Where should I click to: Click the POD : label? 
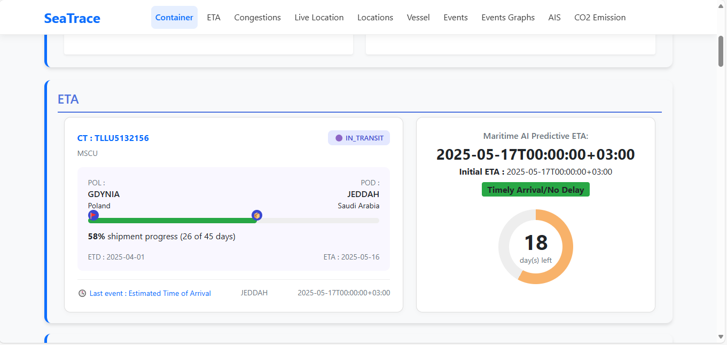coord(370,183)
